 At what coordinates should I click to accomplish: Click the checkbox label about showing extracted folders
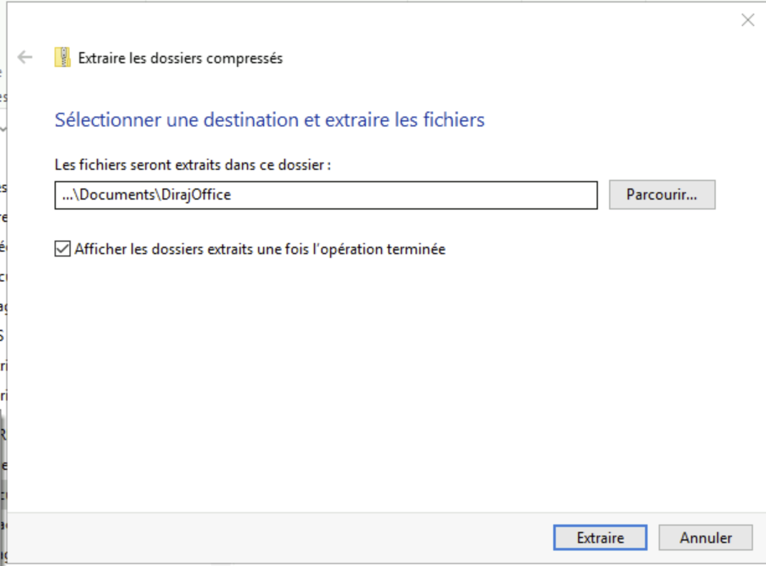click(260, 249)
